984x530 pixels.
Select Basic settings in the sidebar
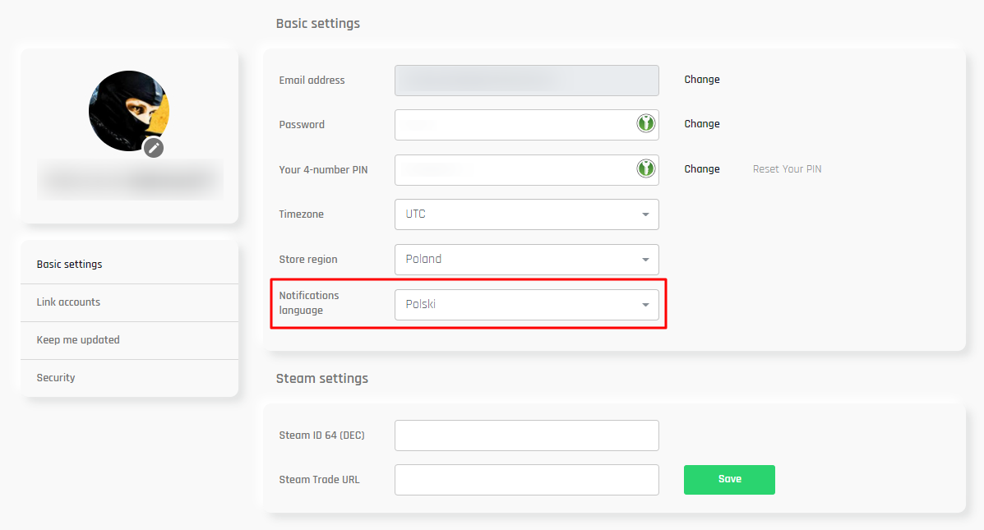coord(129,265)
